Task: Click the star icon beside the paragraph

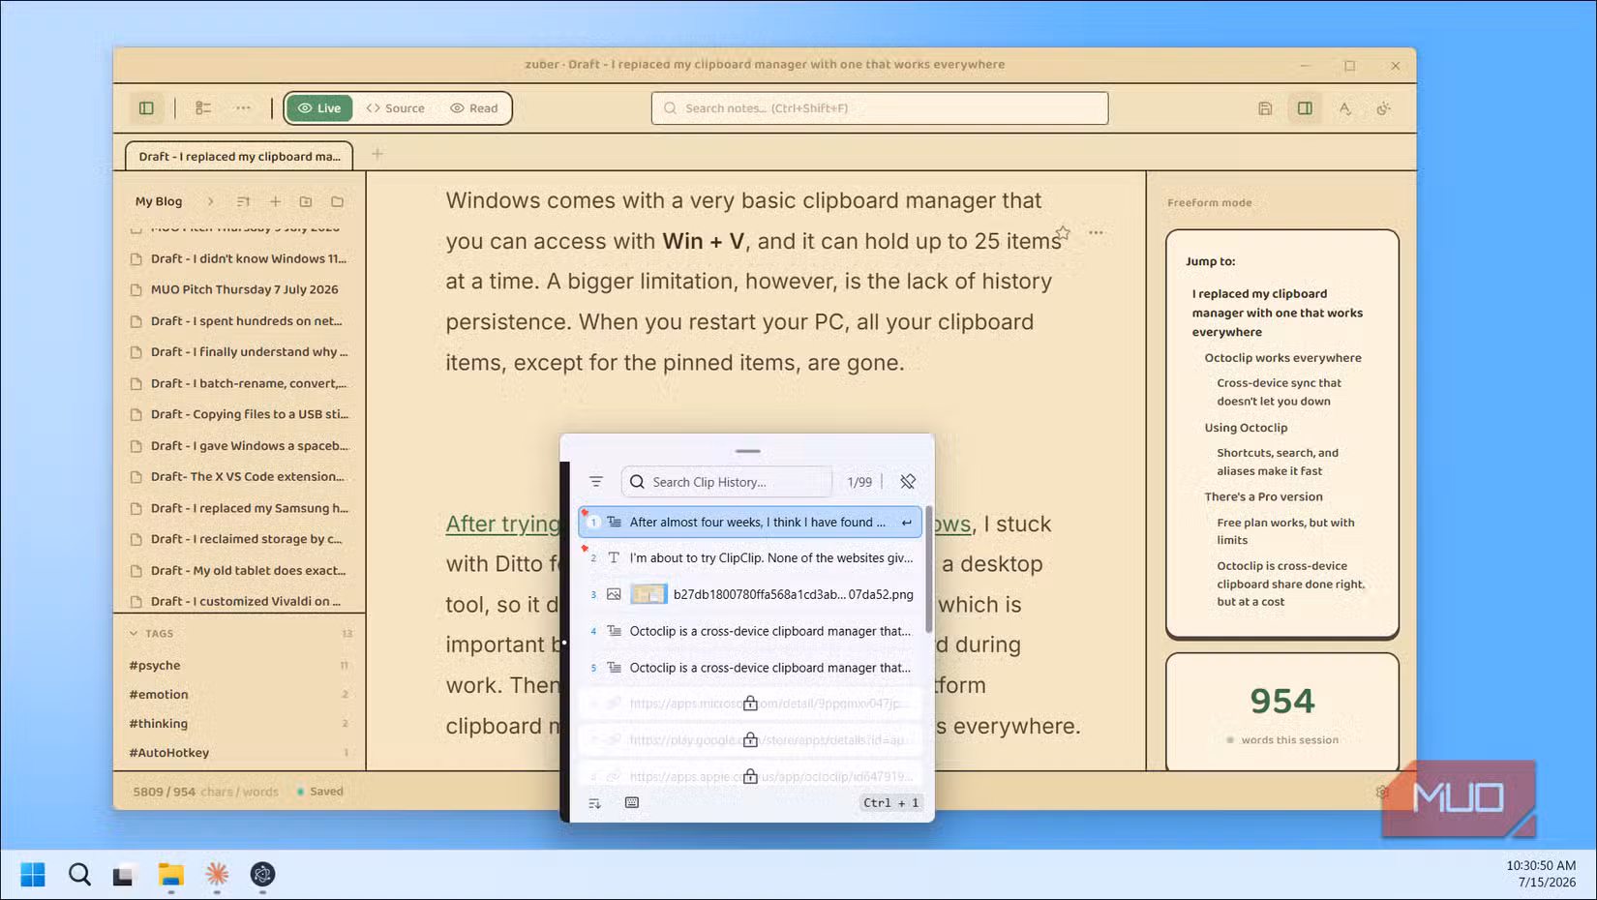Action: pos(1063,232)
